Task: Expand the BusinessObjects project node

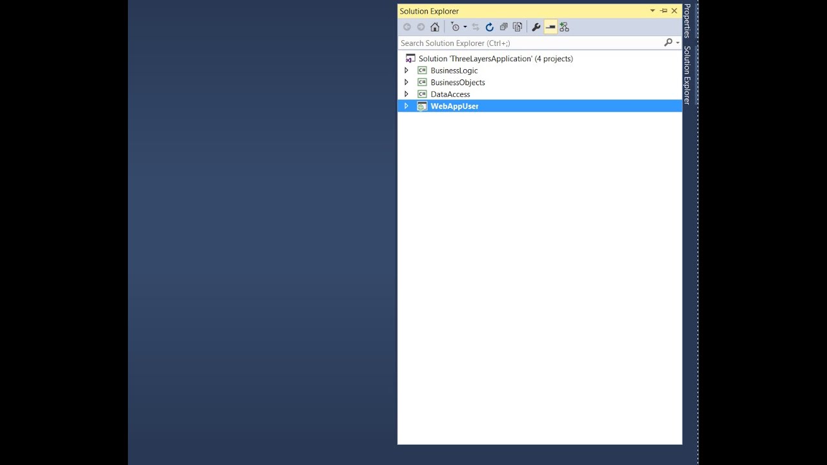Action: tap(406, 83)
